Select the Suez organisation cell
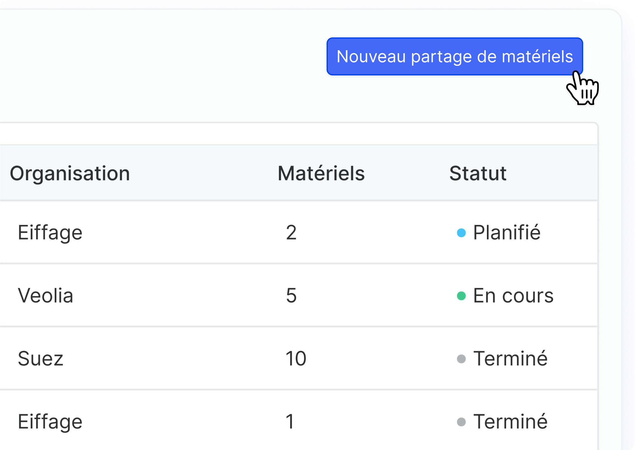This screenshot has height=450, width=635. pos(40,358)
